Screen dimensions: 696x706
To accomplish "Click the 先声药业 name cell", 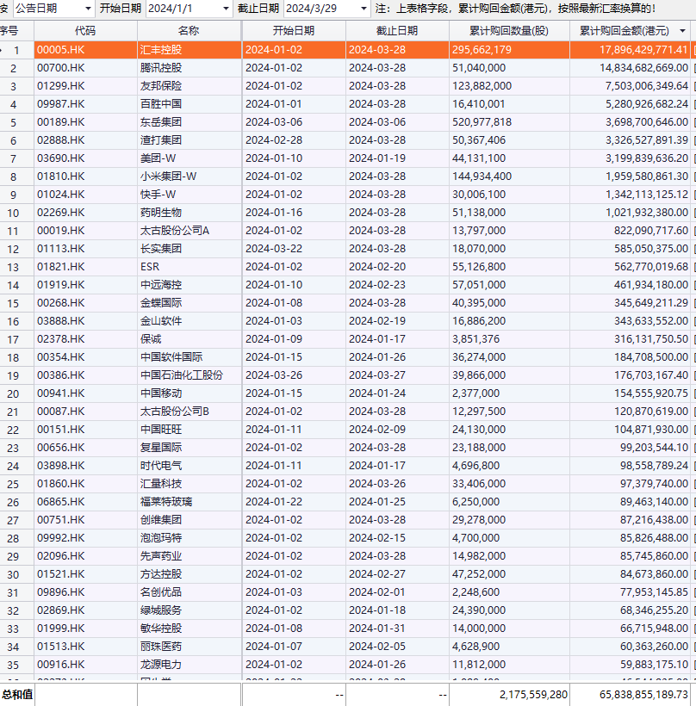I will pos(189,556).
